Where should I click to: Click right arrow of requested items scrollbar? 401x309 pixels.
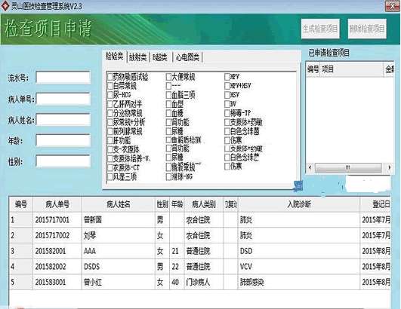[389, 167]
